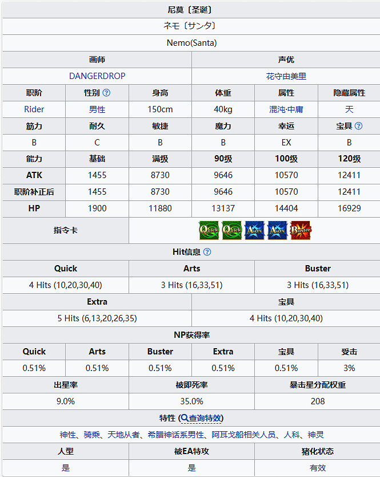Viewport: 380px width, 477px height.
Task: Click the 男性 gender link
Action: [x=97, y=109]
